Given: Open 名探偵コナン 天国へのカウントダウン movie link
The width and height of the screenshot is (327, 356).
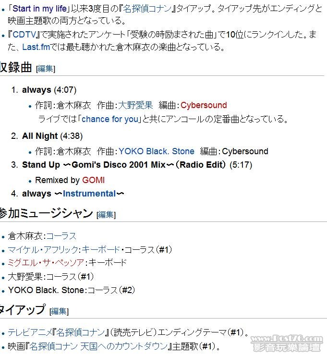Looking at the screenshot, I should (98, 346).
